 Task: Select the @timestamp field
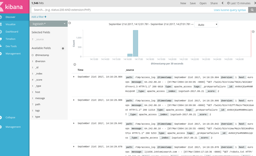click(42, 55)
